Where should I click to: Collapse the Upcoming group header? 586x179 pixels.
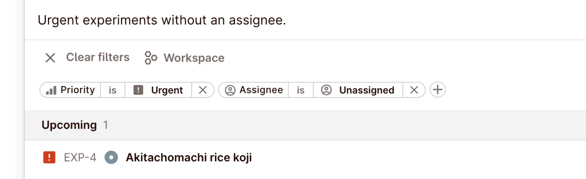coord(69,125)
